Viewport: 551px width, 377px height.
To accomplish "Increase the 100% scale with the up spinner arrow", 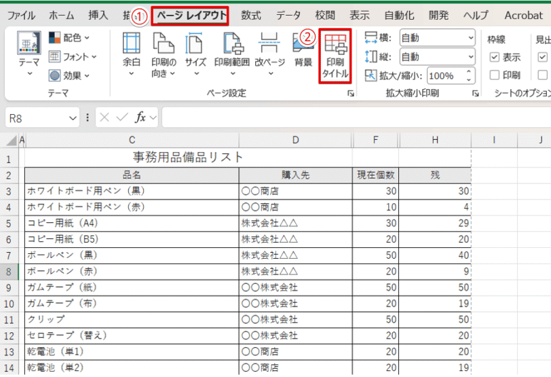I will tap(469, 72).
